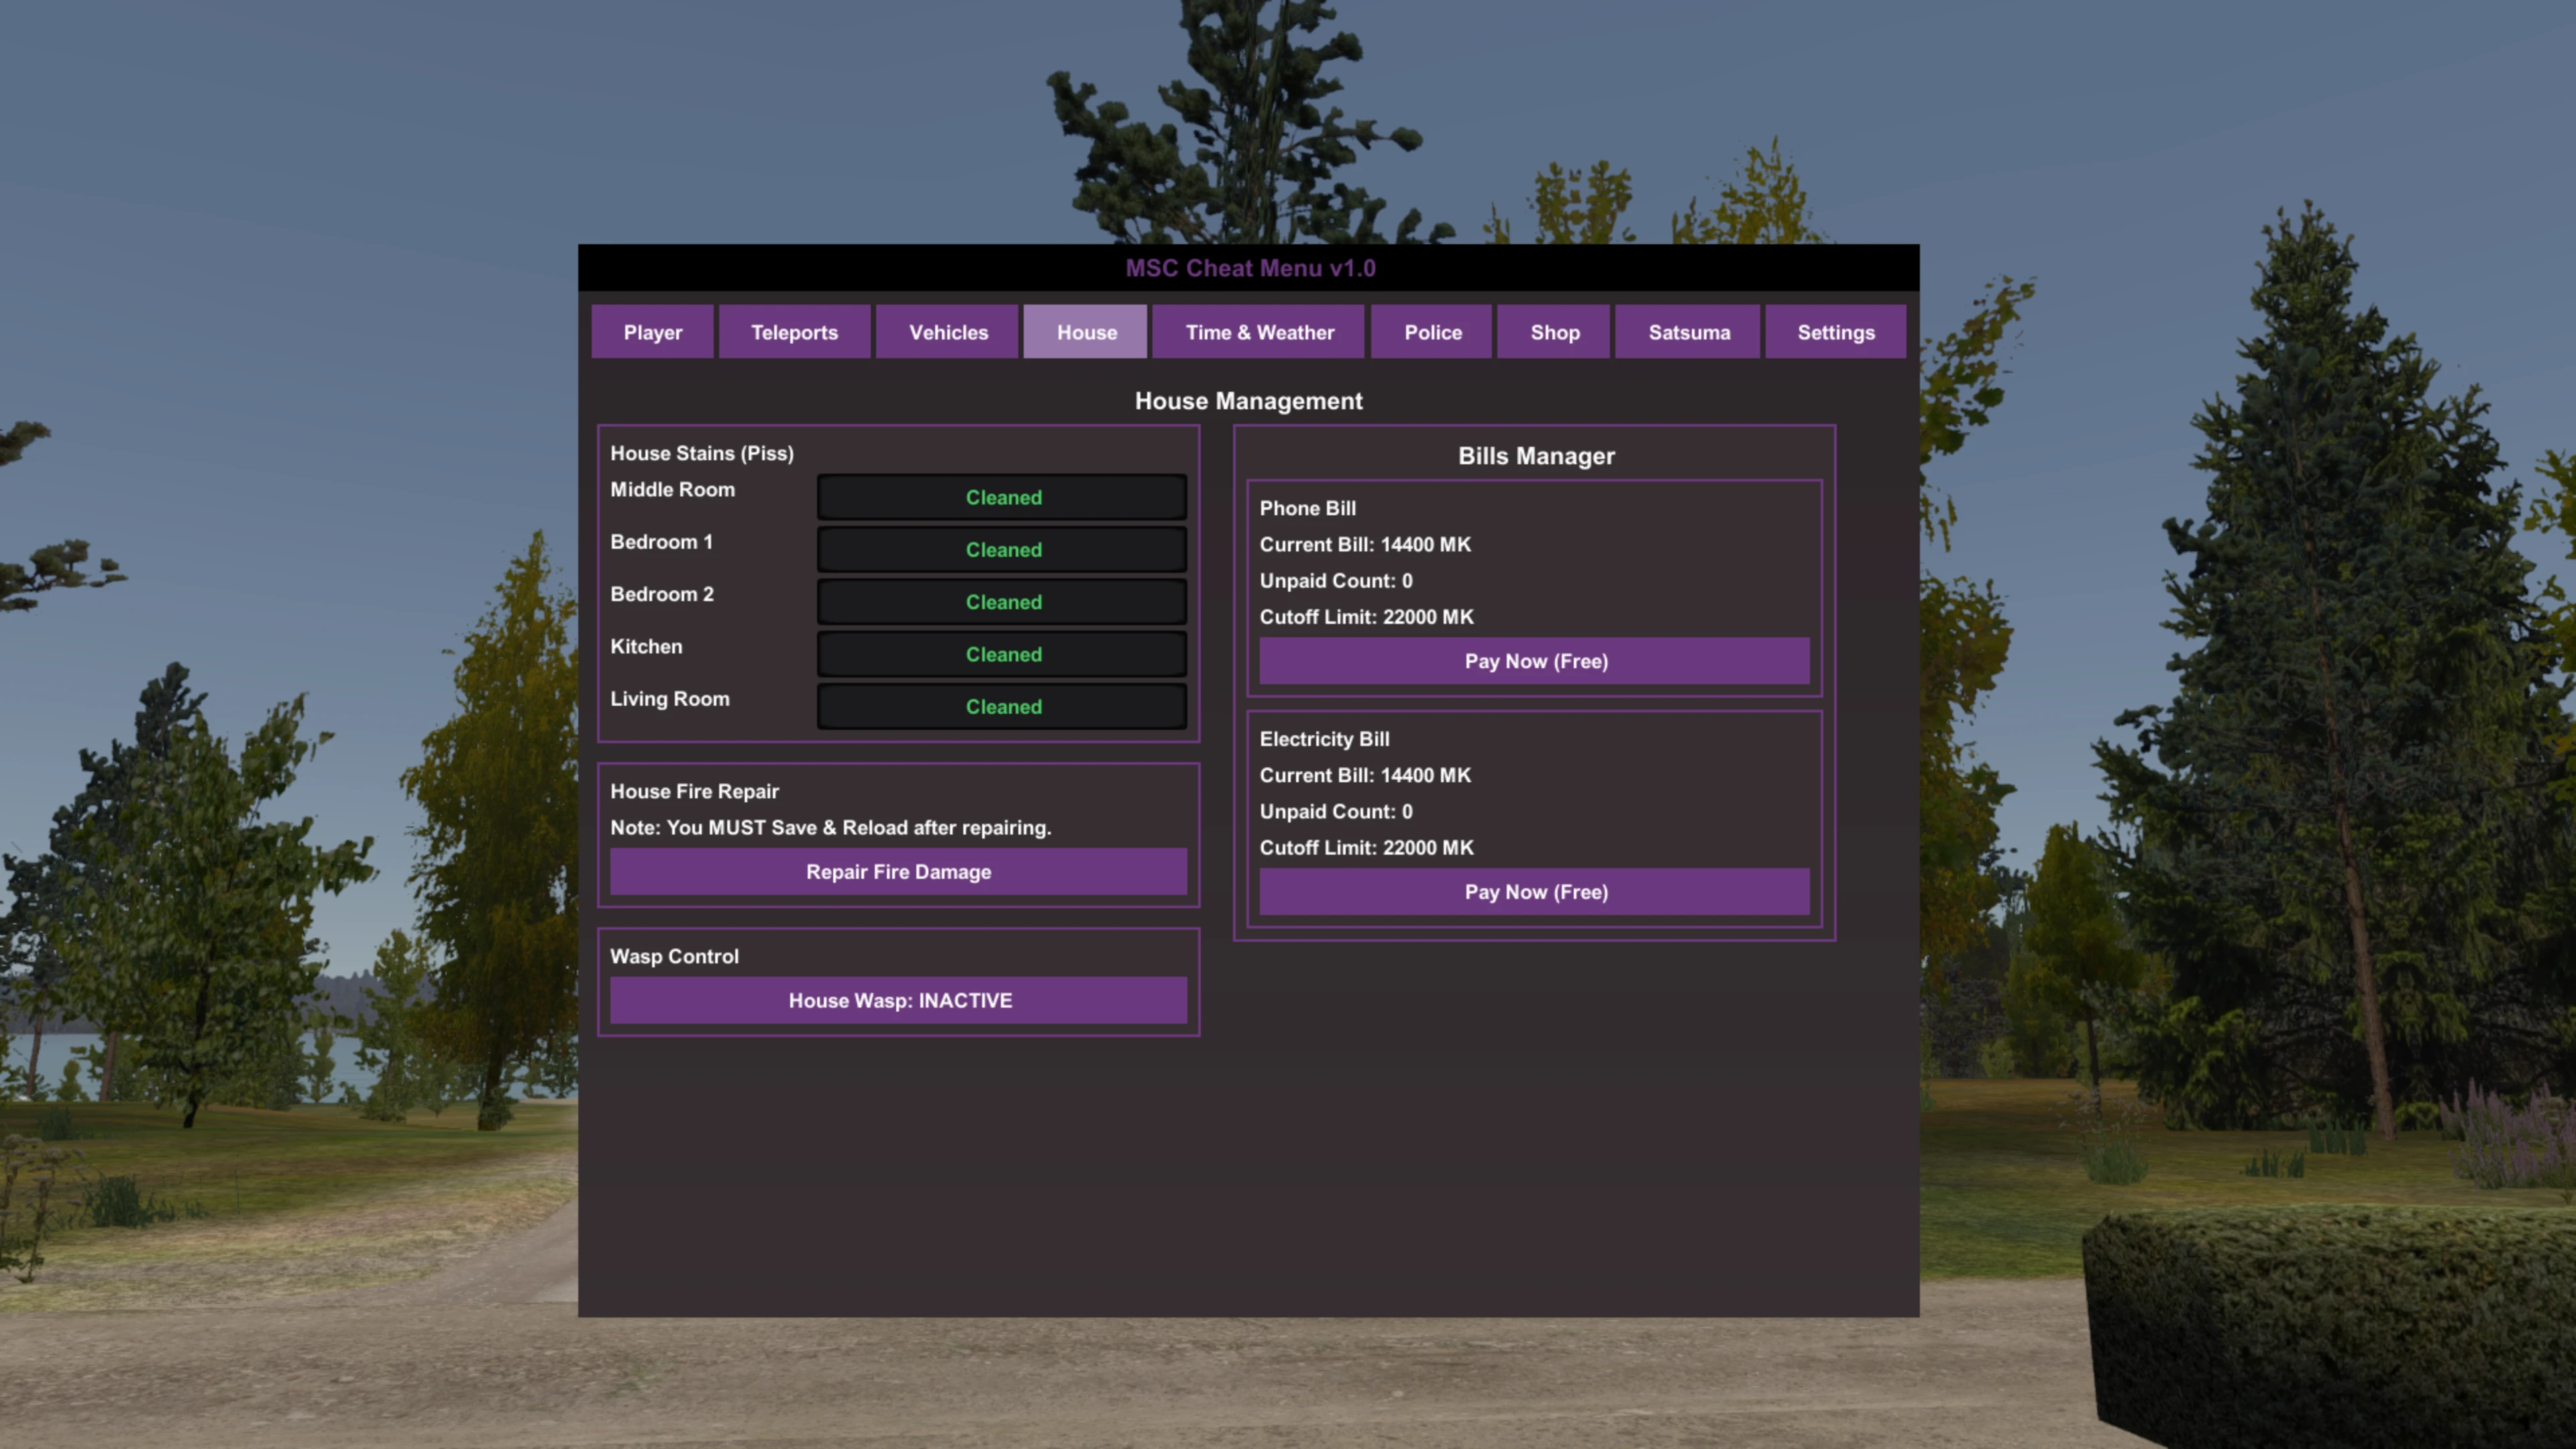This screenshot has width=2576, height=1449.
Task: Open the Teleports tab
Action: pos(795,332)
